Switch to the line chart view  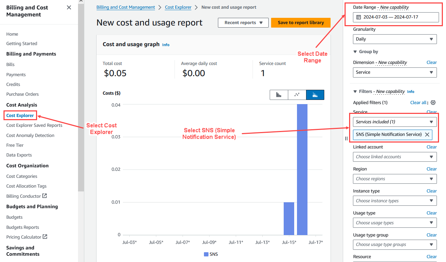pos(297,95)
